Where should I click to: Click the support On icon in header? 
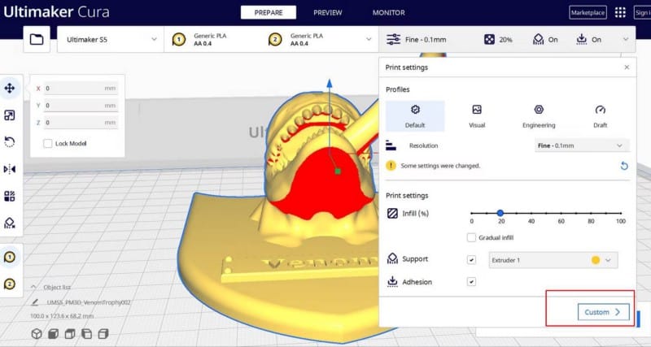(x=539, y=39)
